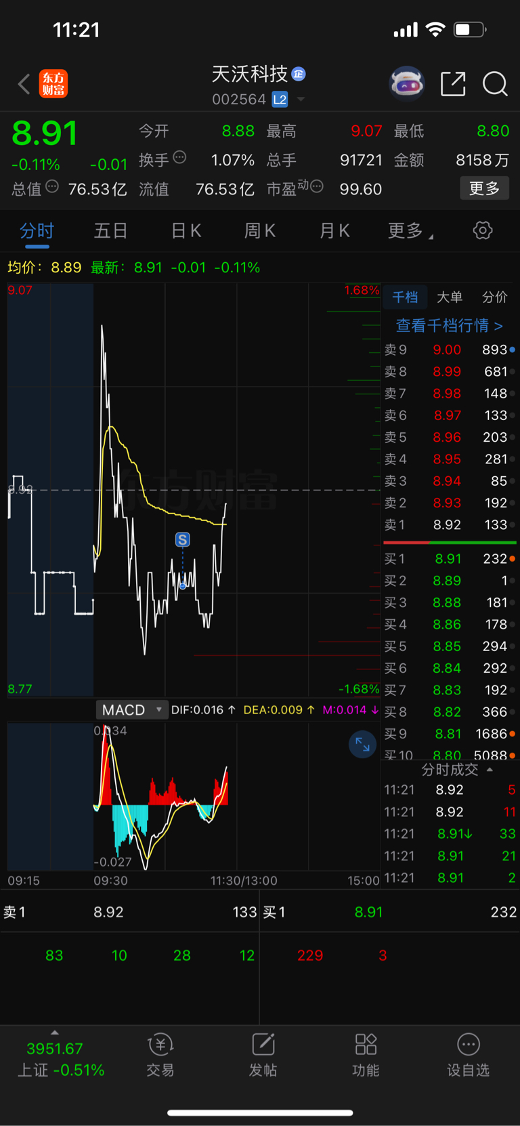Select the 千档 order book tab
This screenshot has height=1126, width=520.
pos(405,297)
